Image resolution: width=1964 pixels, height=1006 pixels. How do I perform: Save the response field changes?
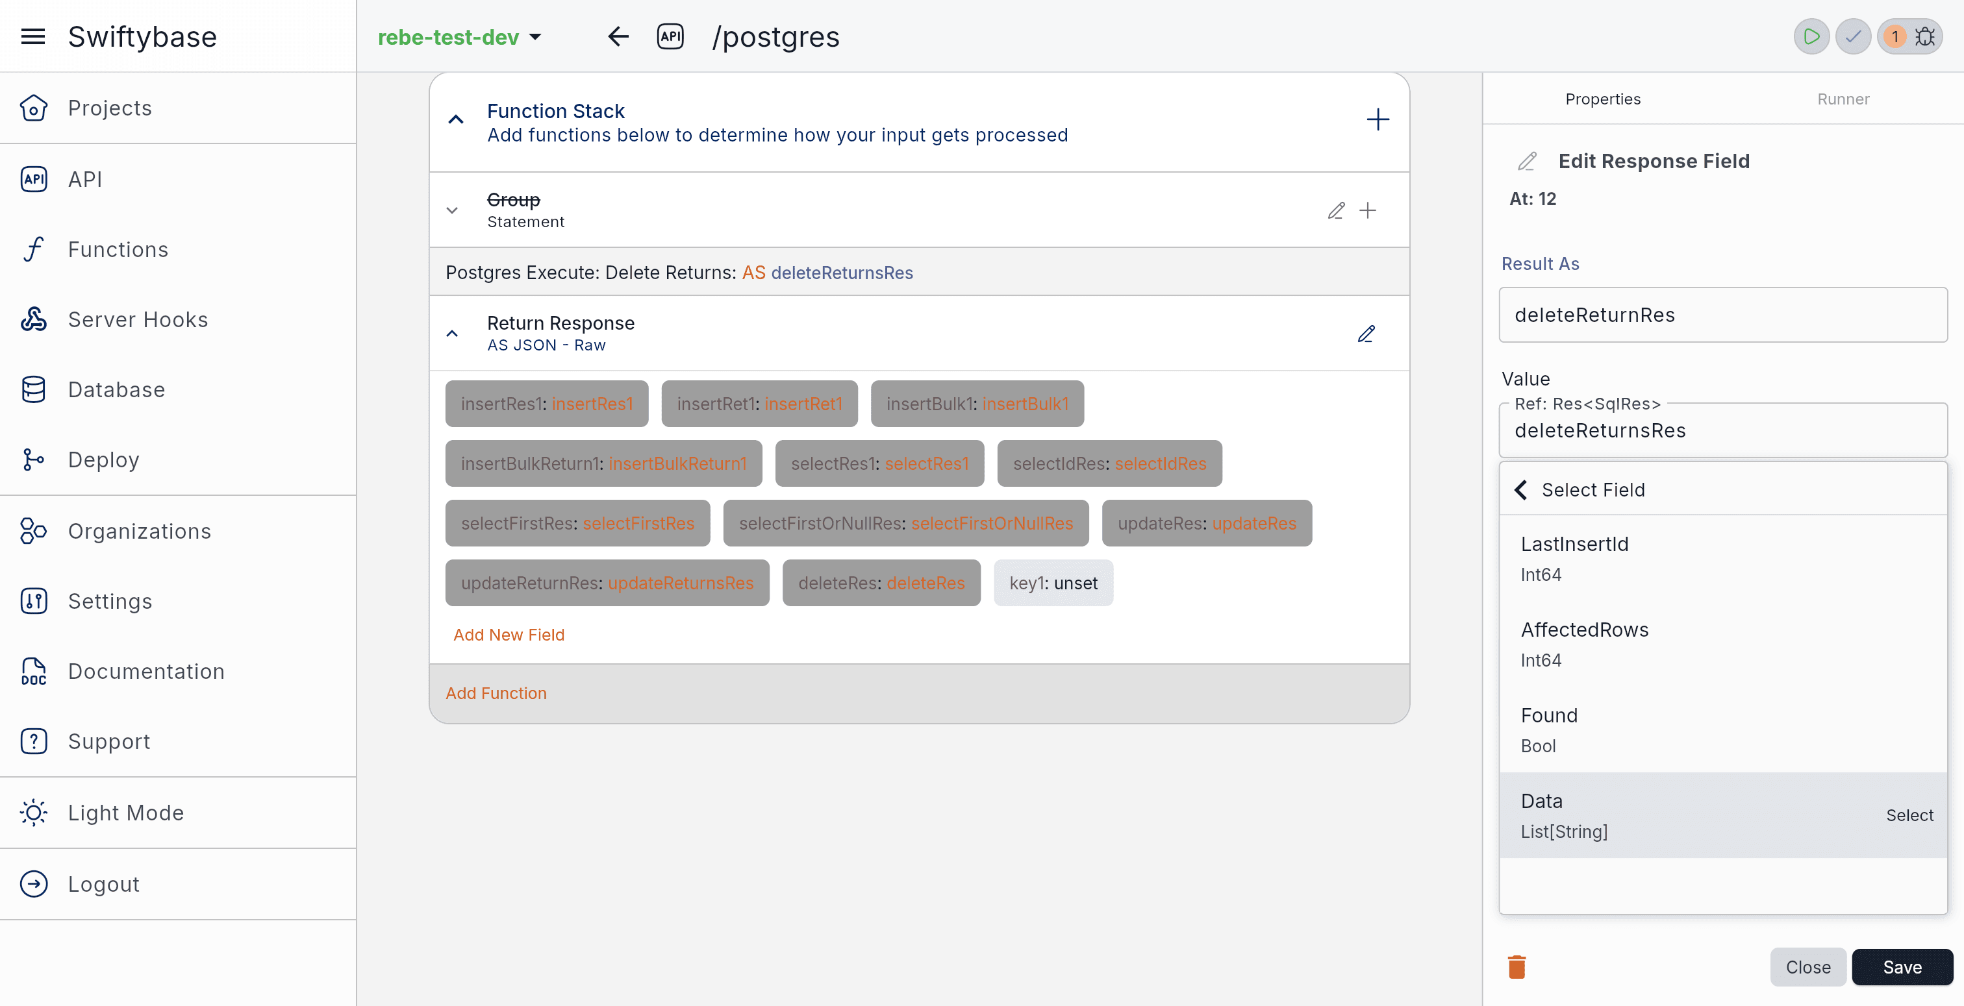tap(1902, 966)
